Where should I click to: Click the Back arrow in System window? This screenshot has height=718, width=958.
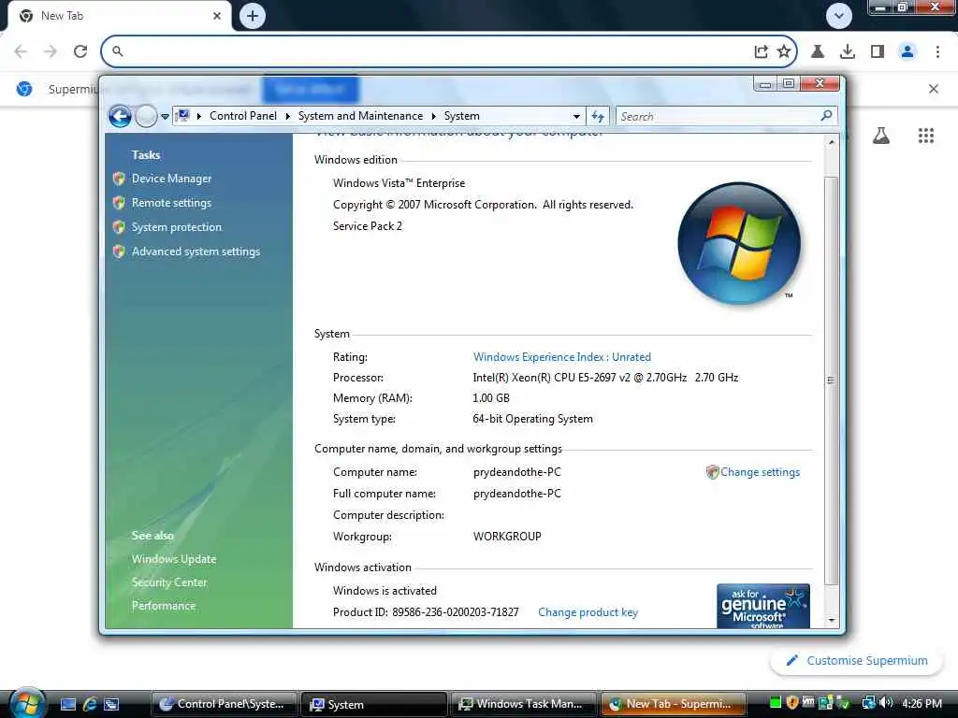click(120, 116)
